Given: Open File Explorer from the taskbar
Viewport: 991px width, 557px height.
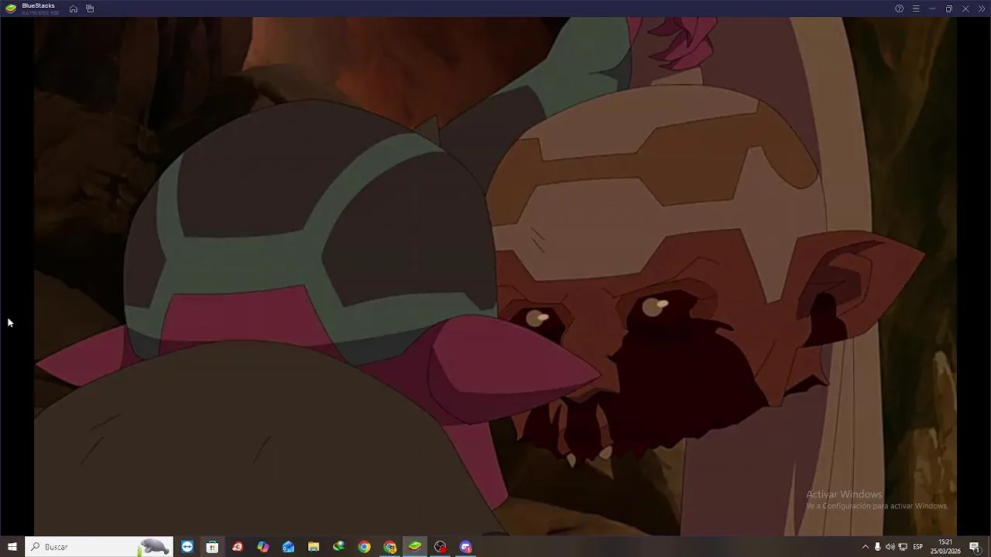Looking at the screenshot, I should [314, 547].
